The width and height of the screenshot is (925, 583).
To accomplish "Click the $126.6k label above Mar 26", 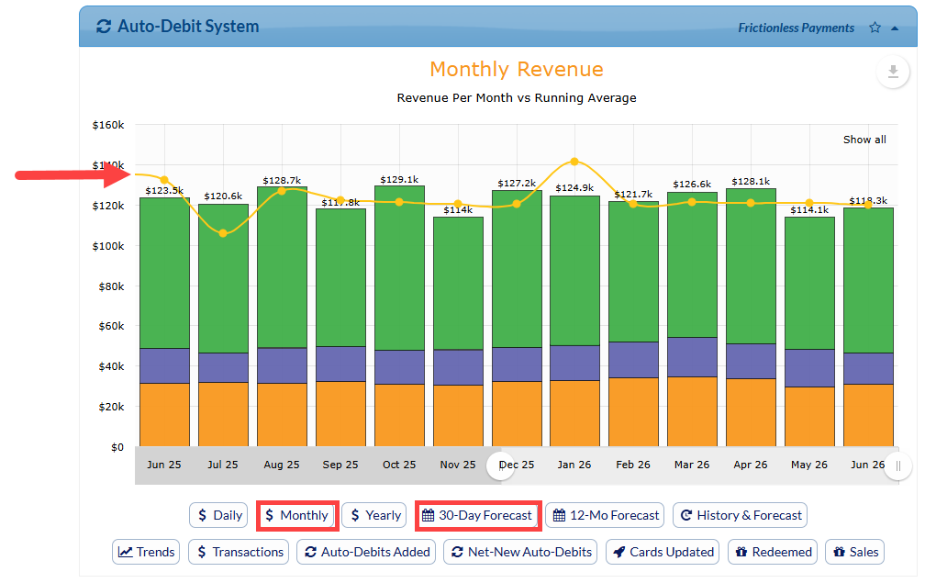I will (692, 185).
